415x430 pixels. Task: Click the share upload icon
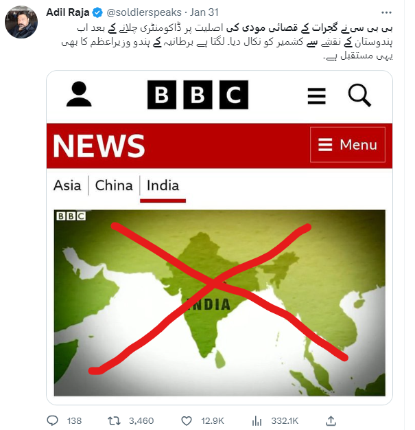coord(331,420)
